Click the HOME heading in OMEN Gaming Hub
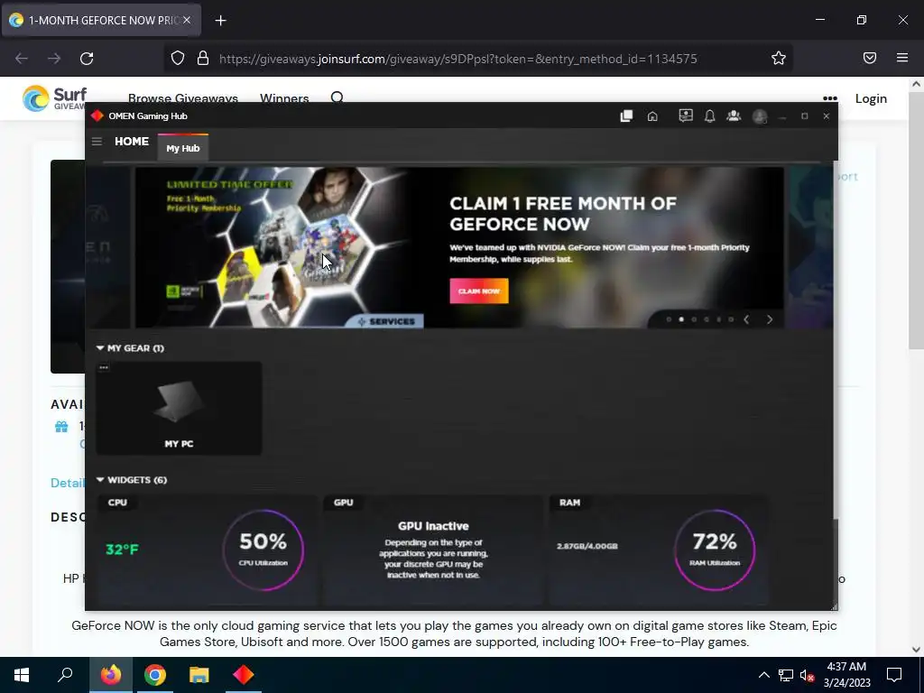Screen dimensions: 924x693 point(132,142)
